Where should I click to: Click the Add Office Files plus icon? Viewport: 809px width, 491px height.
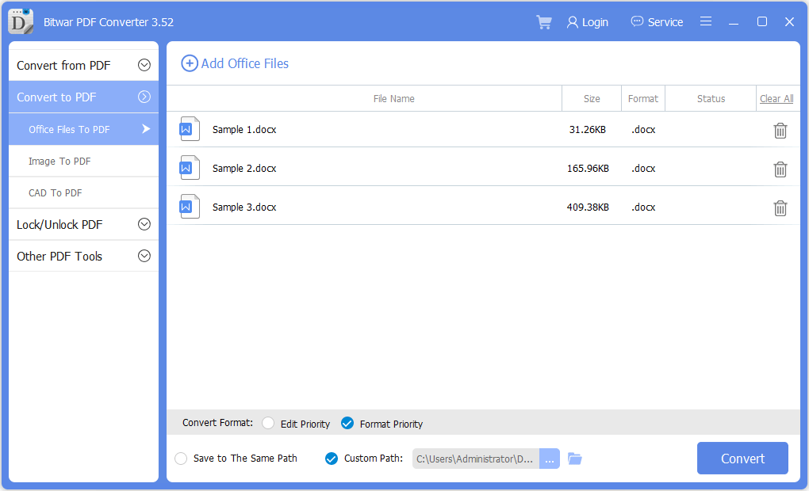(189, 63)
